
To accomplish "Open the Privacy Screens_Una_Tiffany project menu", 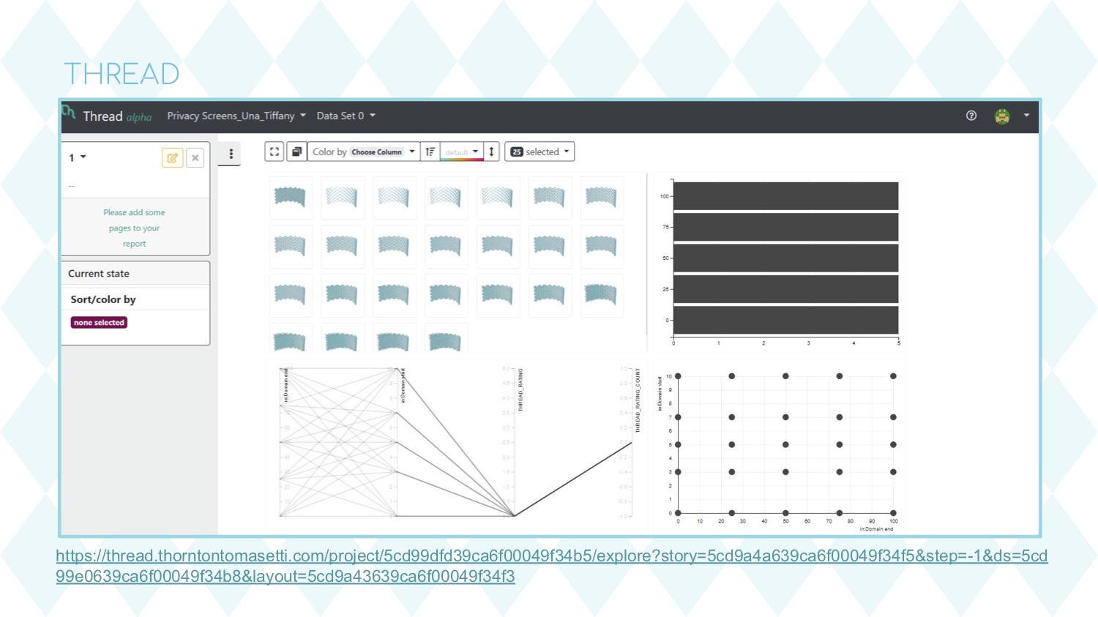I will tap(236, 116).
